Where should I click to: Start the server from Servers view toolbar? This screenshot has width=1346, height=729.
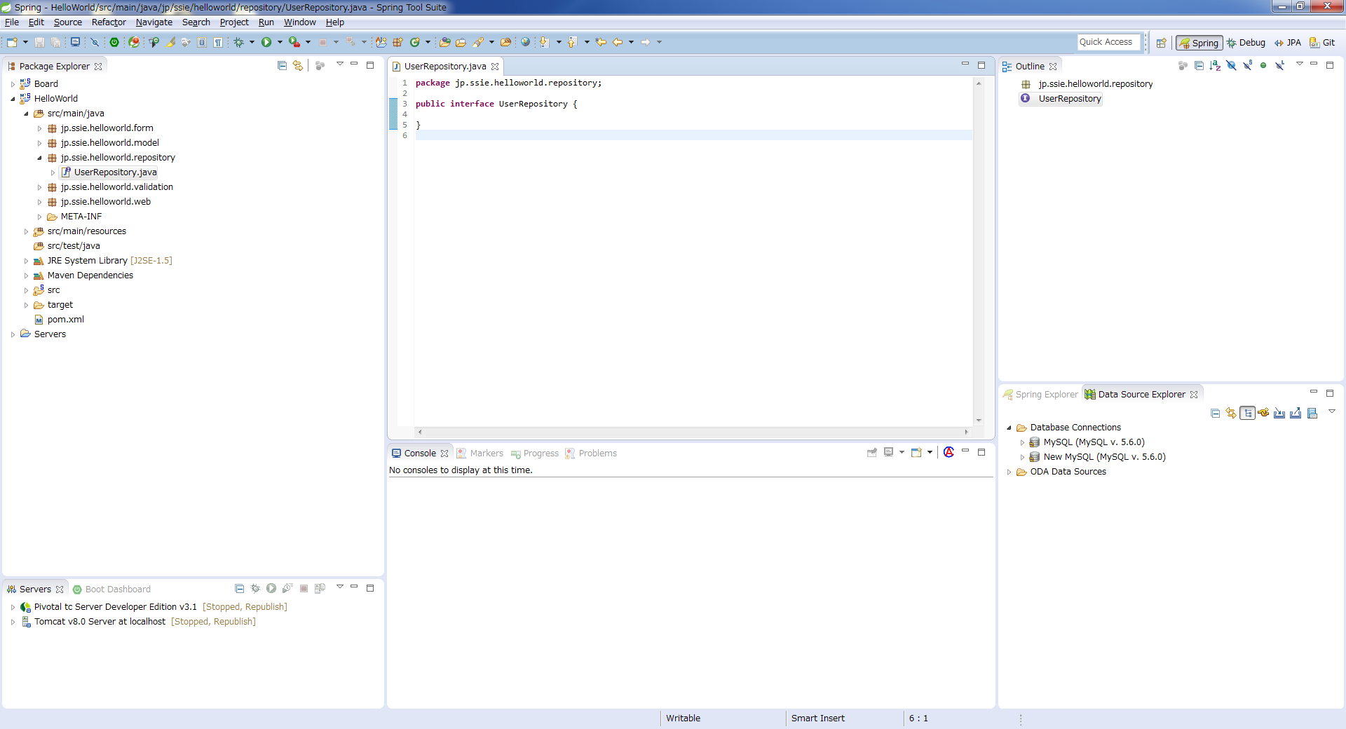click(x=271, y=589)
